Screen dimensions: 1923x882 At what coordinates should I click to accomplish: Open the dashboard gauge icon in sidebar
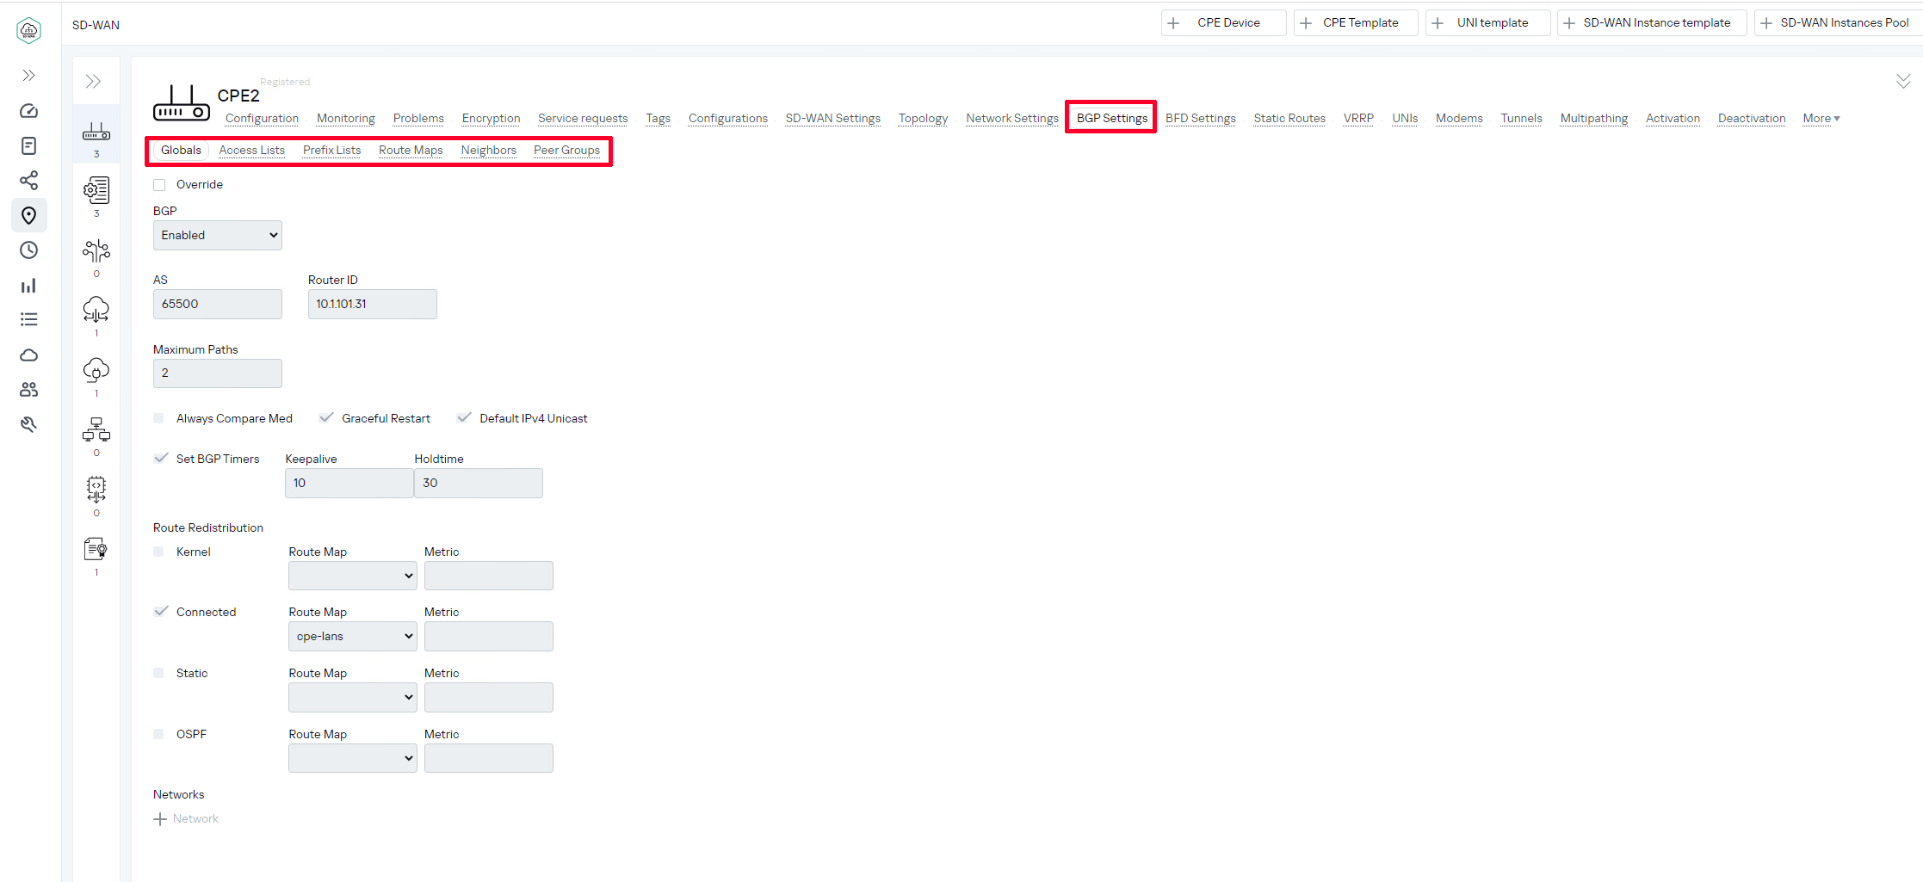point(28,111)
